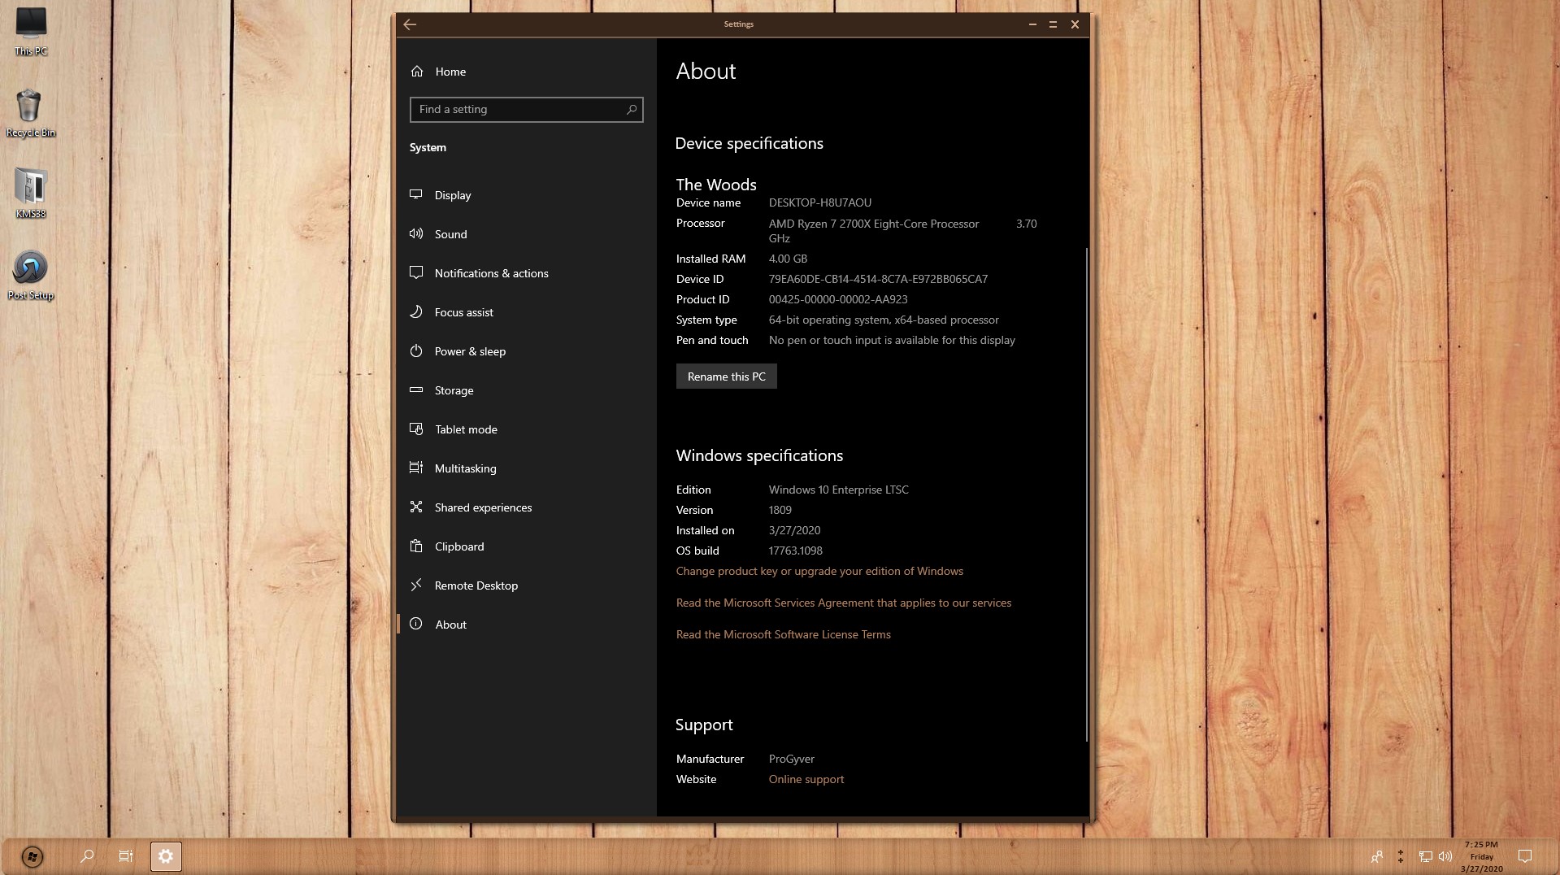The width and height of the screenshot is (1560, 875).
Task: Click Version value 1809
Action: 780,510
